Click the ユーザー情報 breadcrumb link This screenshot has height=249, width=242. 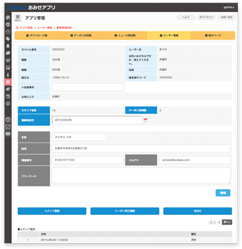click(45, 28)
